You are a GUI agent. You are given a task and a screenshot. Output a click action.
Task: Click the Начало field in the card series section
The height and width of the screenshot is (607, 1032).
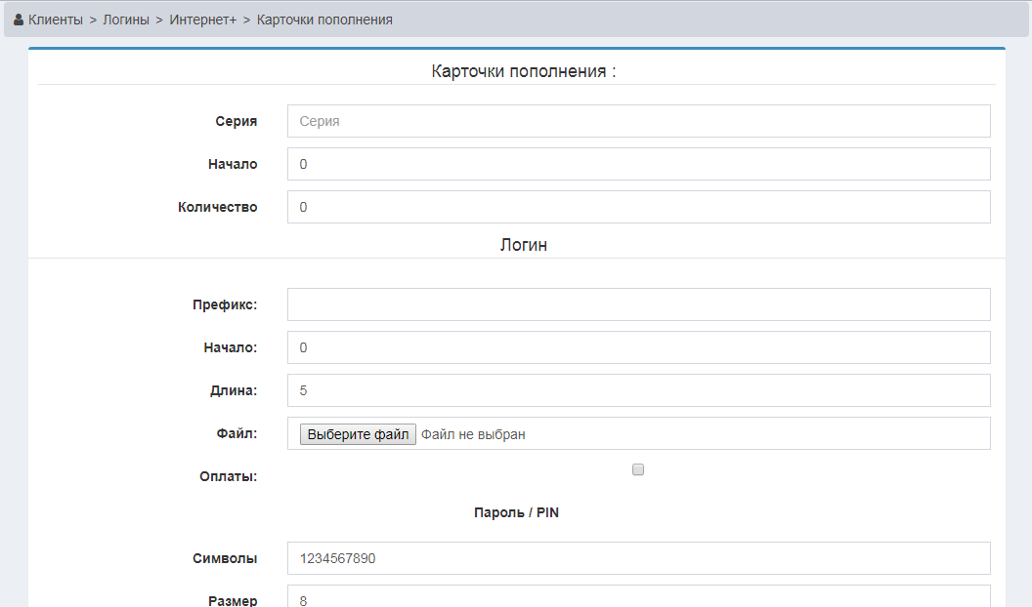pos(638,164)
